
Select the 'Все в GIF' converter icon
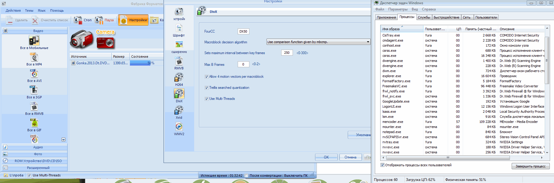click(34, 123)
